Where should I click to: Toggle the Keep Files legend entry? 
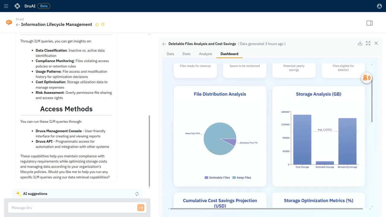pyautogui.click(x=242, y=178)
